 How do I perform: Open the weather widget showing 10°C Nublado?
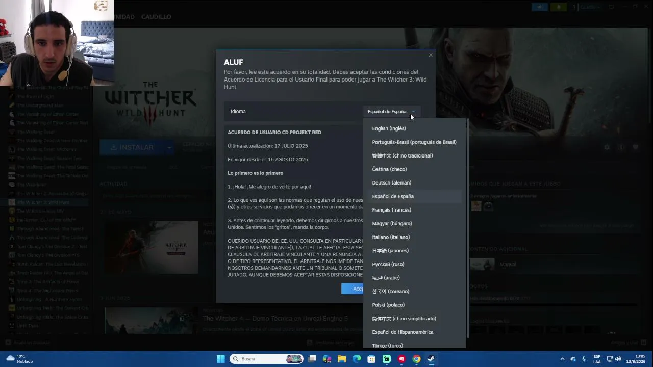(x=20, y=359)
